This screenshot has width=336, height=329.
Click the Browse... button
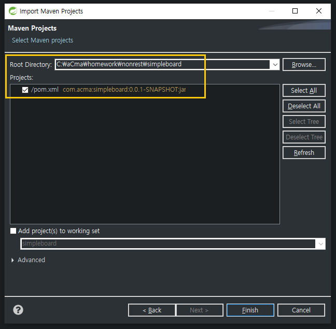click(304, 64)
